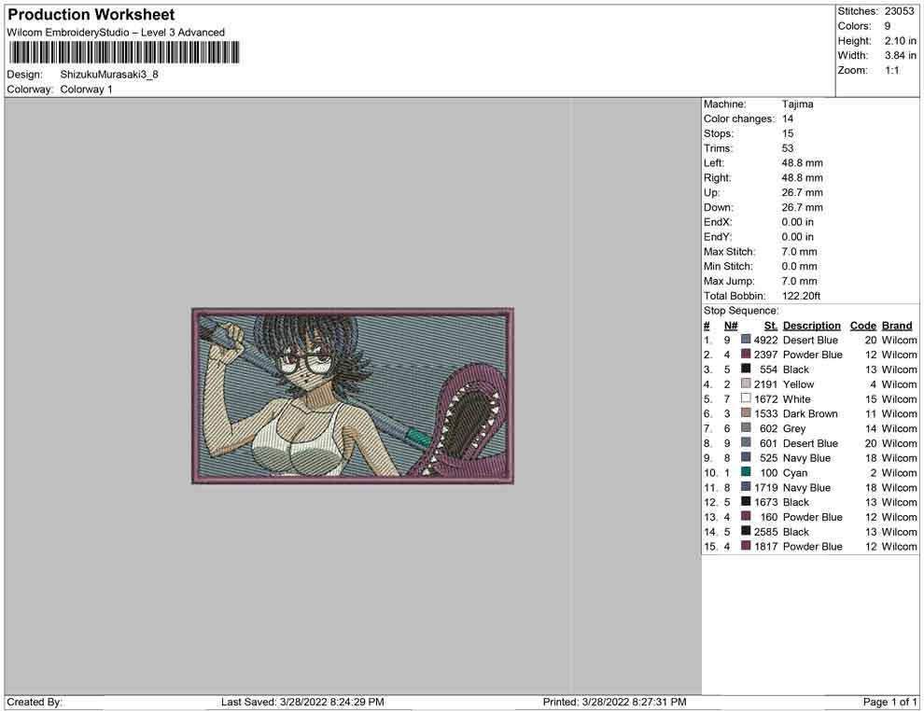The width and height of the screenshot is (924, 711).
Task: Click the Page 1 of 1 indicator
Action: [x=889, y=702]
